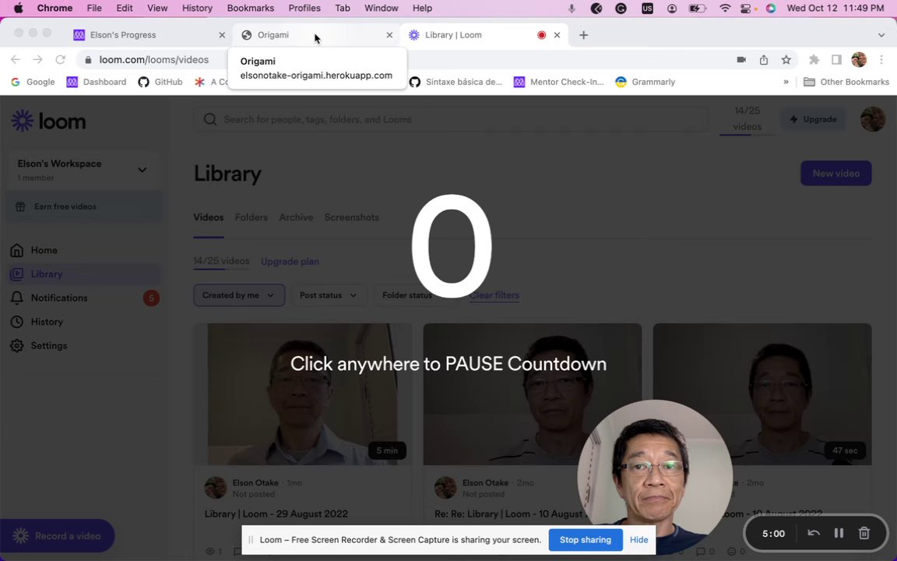Open the Post status filter dropdown
Image resolution: width=897 pixels, height=561 pixels.
[329, 295]
